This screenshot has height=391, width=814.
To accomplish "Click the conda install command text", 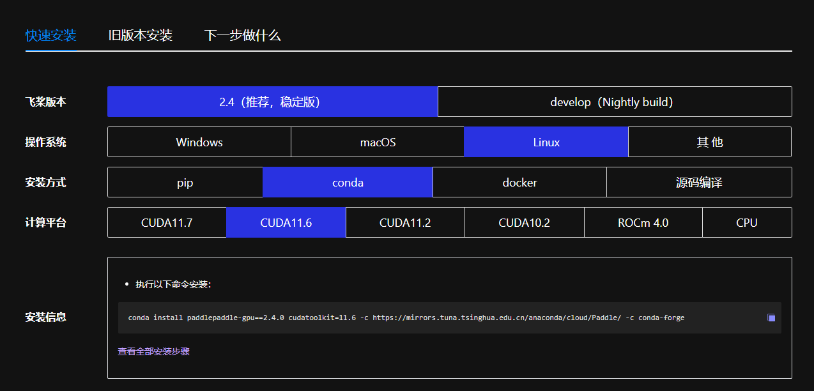I will click(406, 318).
